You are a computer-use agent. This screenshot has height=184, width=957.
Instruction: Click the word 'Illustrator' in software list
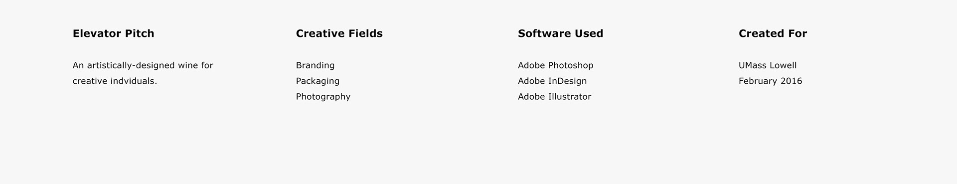[x=570, y=97]
